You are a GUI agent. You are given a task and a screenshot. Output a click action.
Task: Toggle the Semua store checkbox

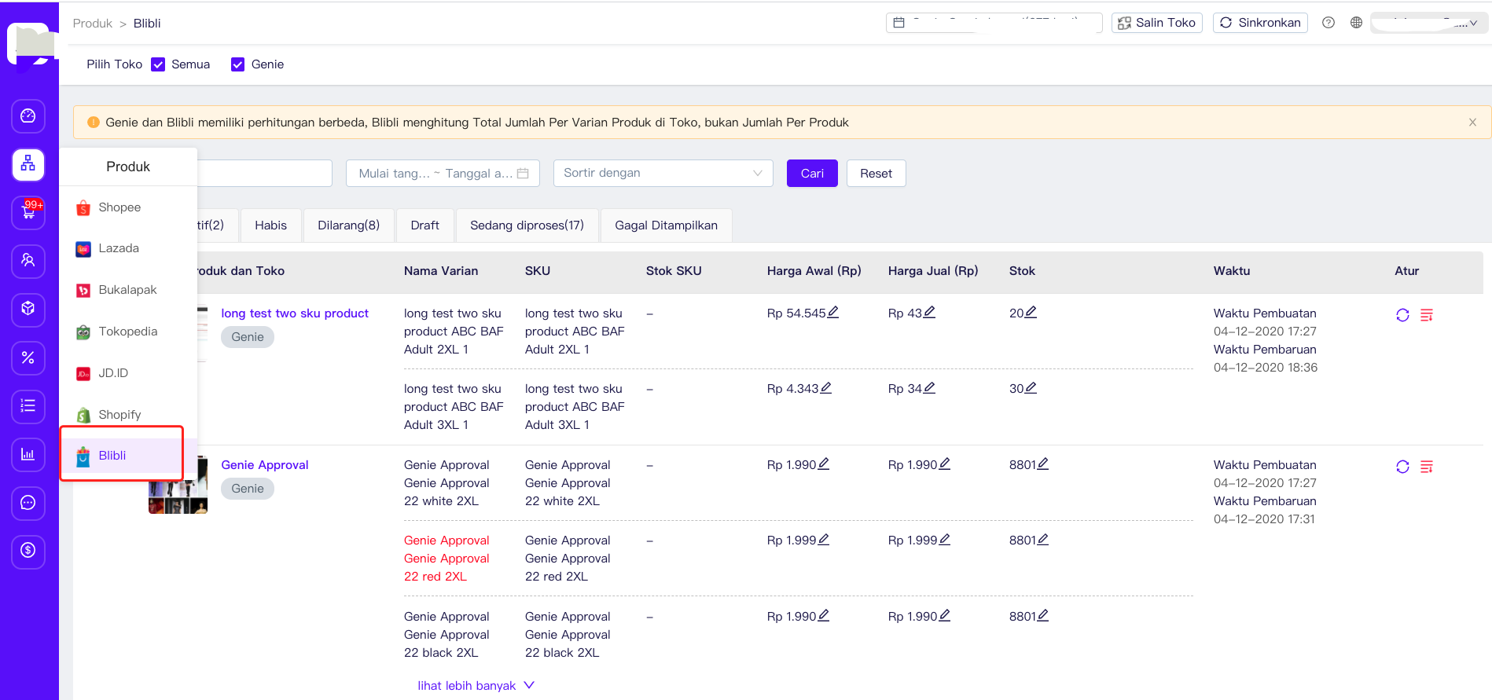[158, 64]
